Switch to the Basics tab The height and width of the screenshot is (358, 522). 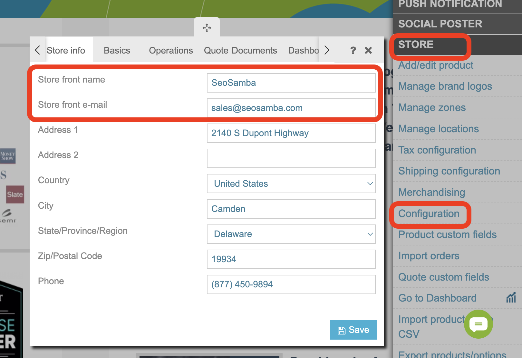pyautogui.click(x=117, y=50)
